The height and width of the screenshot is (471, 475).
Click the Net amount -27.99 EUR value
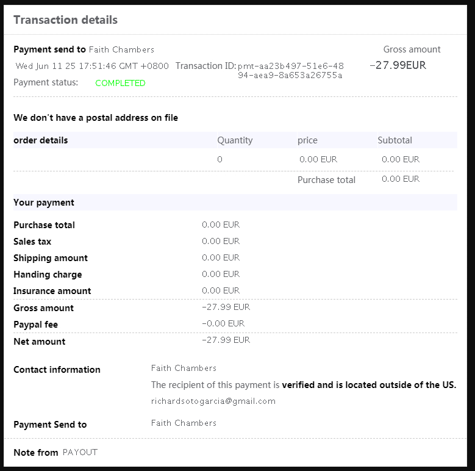click(x=226, y=340)
